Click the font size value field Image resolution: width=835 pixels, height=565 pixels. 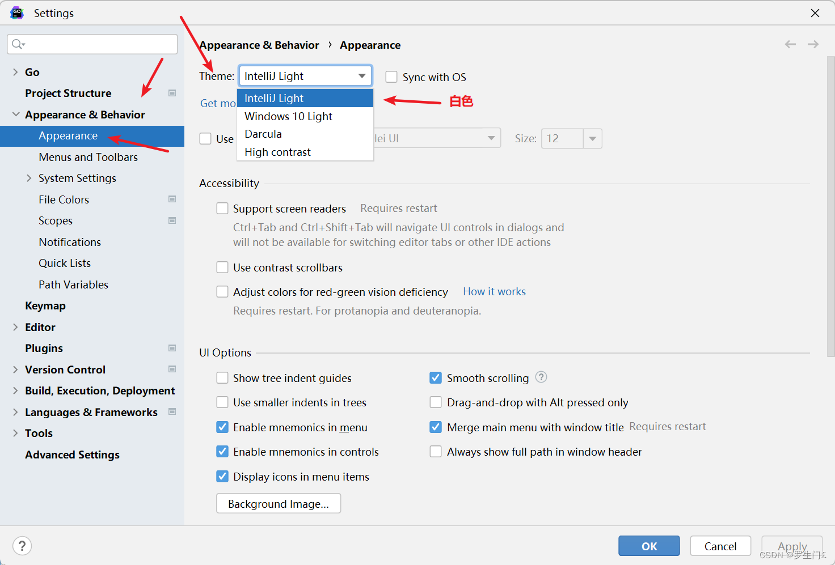click(x=562, y=138)
